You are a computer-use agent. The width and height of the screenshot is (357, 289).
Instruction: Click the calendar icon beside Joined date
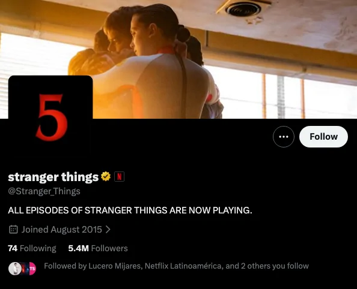click(13, 229)
